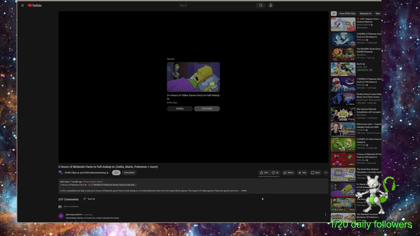Open the Surf's Up movie thumbnail
Image resolution: width=420 pixels, height=236 pixels.
[343, 69]
